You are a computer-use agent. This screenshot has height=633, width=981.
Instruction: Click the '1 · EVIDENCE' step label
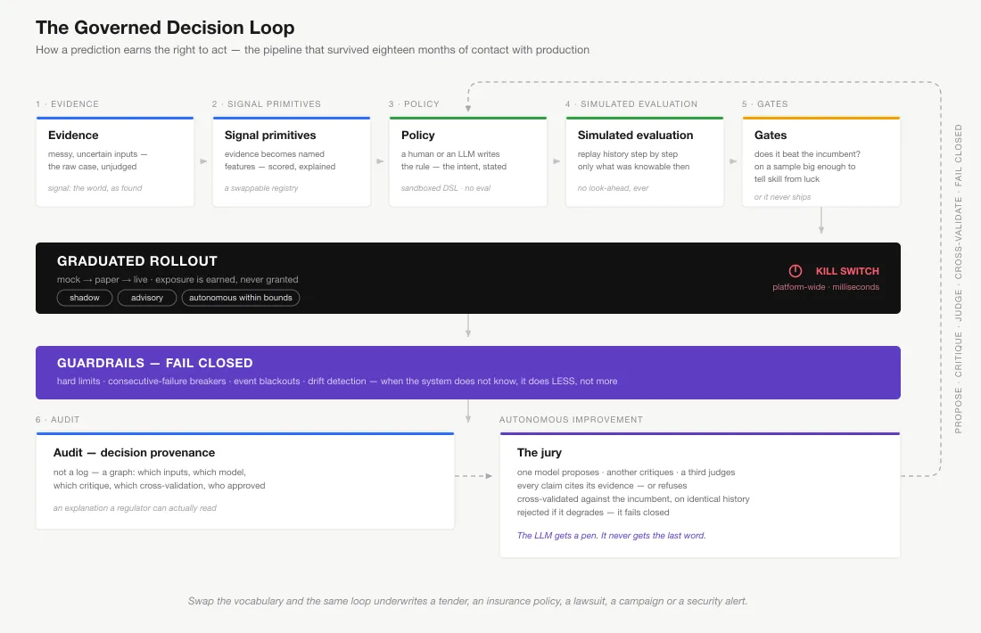click(68, 103)
